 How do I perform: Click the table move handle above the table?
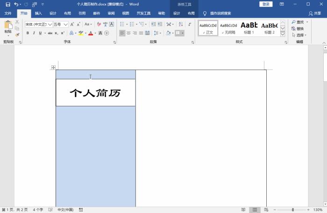click(53, 68)
